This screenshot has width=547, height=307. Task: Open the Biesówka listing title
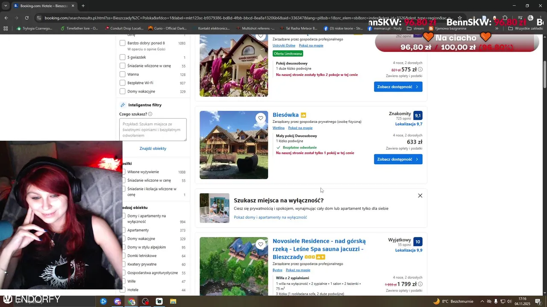point(285,115)
